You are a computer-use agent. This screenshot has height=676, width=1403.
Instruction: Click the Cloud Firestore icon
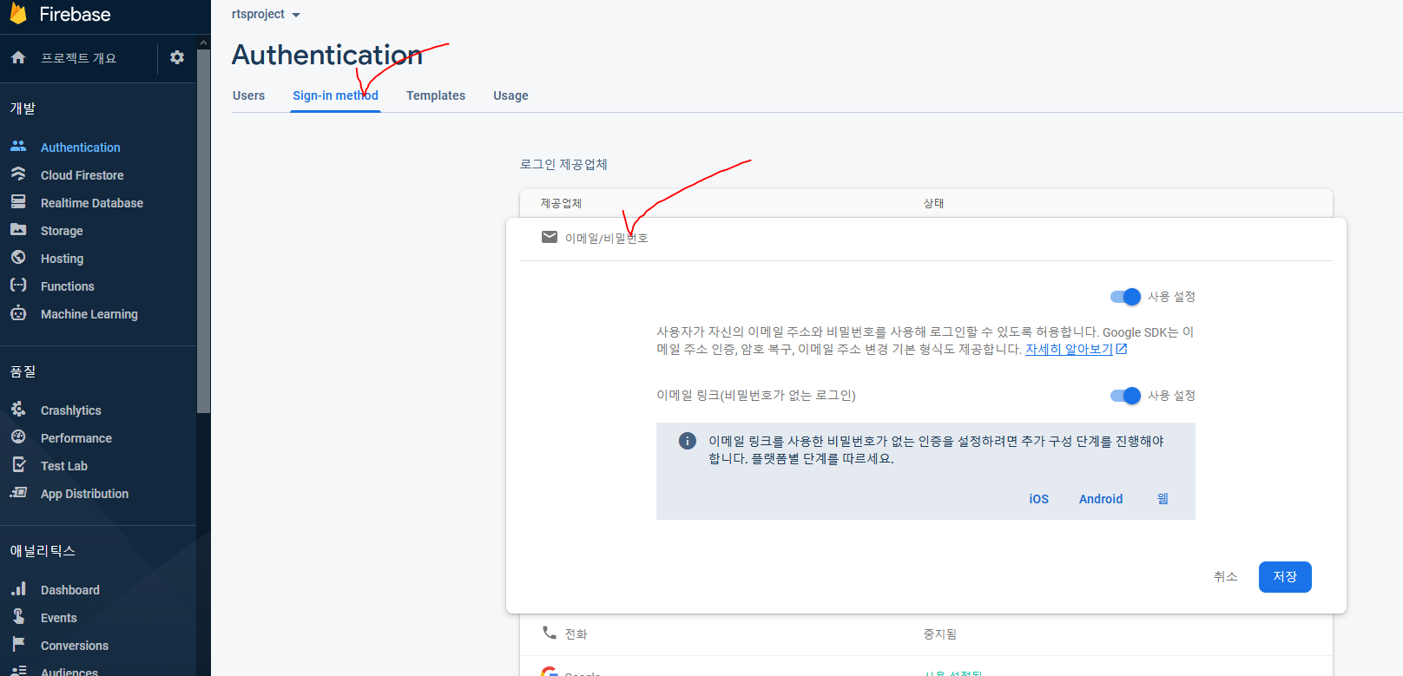18,174
